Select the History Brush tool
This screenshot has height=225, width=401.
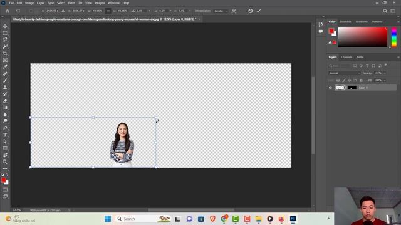pos(5,94)
